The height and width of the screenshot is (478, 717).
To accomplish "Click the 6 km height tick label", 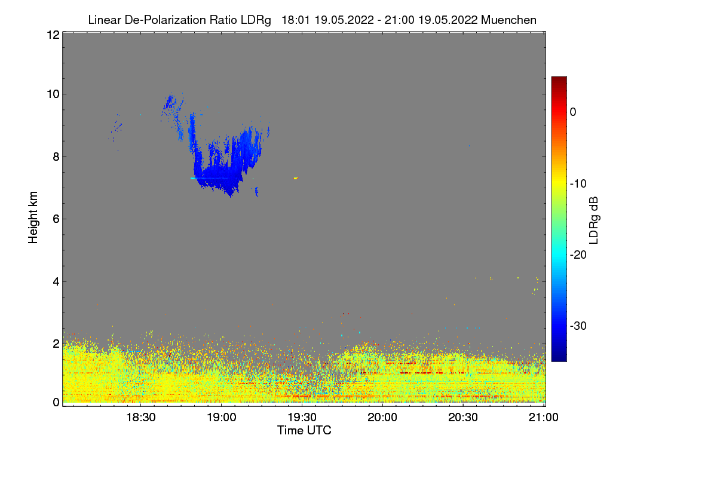I will point(55,219).
